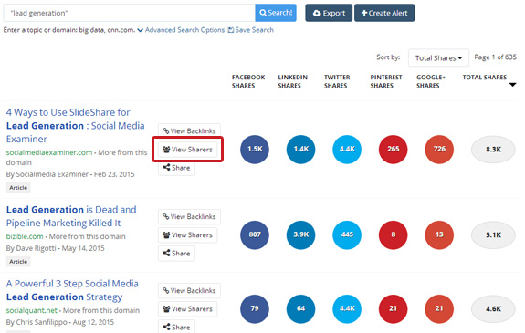Open bizible.com domain link
Screen dimensions: 525x333
(25, 236)
